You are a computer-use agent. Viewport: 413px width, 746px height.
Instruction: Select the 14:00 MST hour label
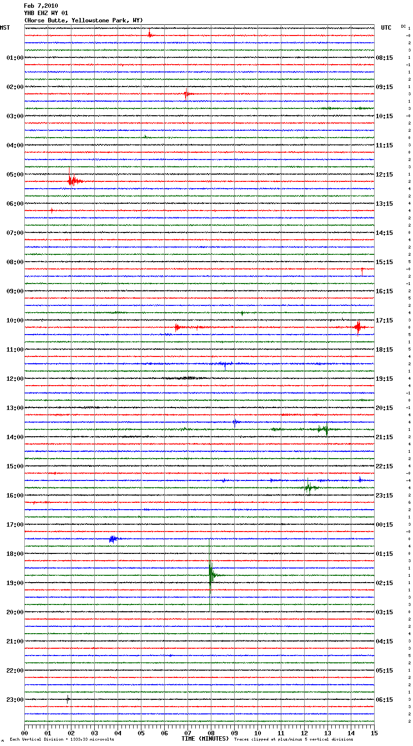click(x=15, y=437)
